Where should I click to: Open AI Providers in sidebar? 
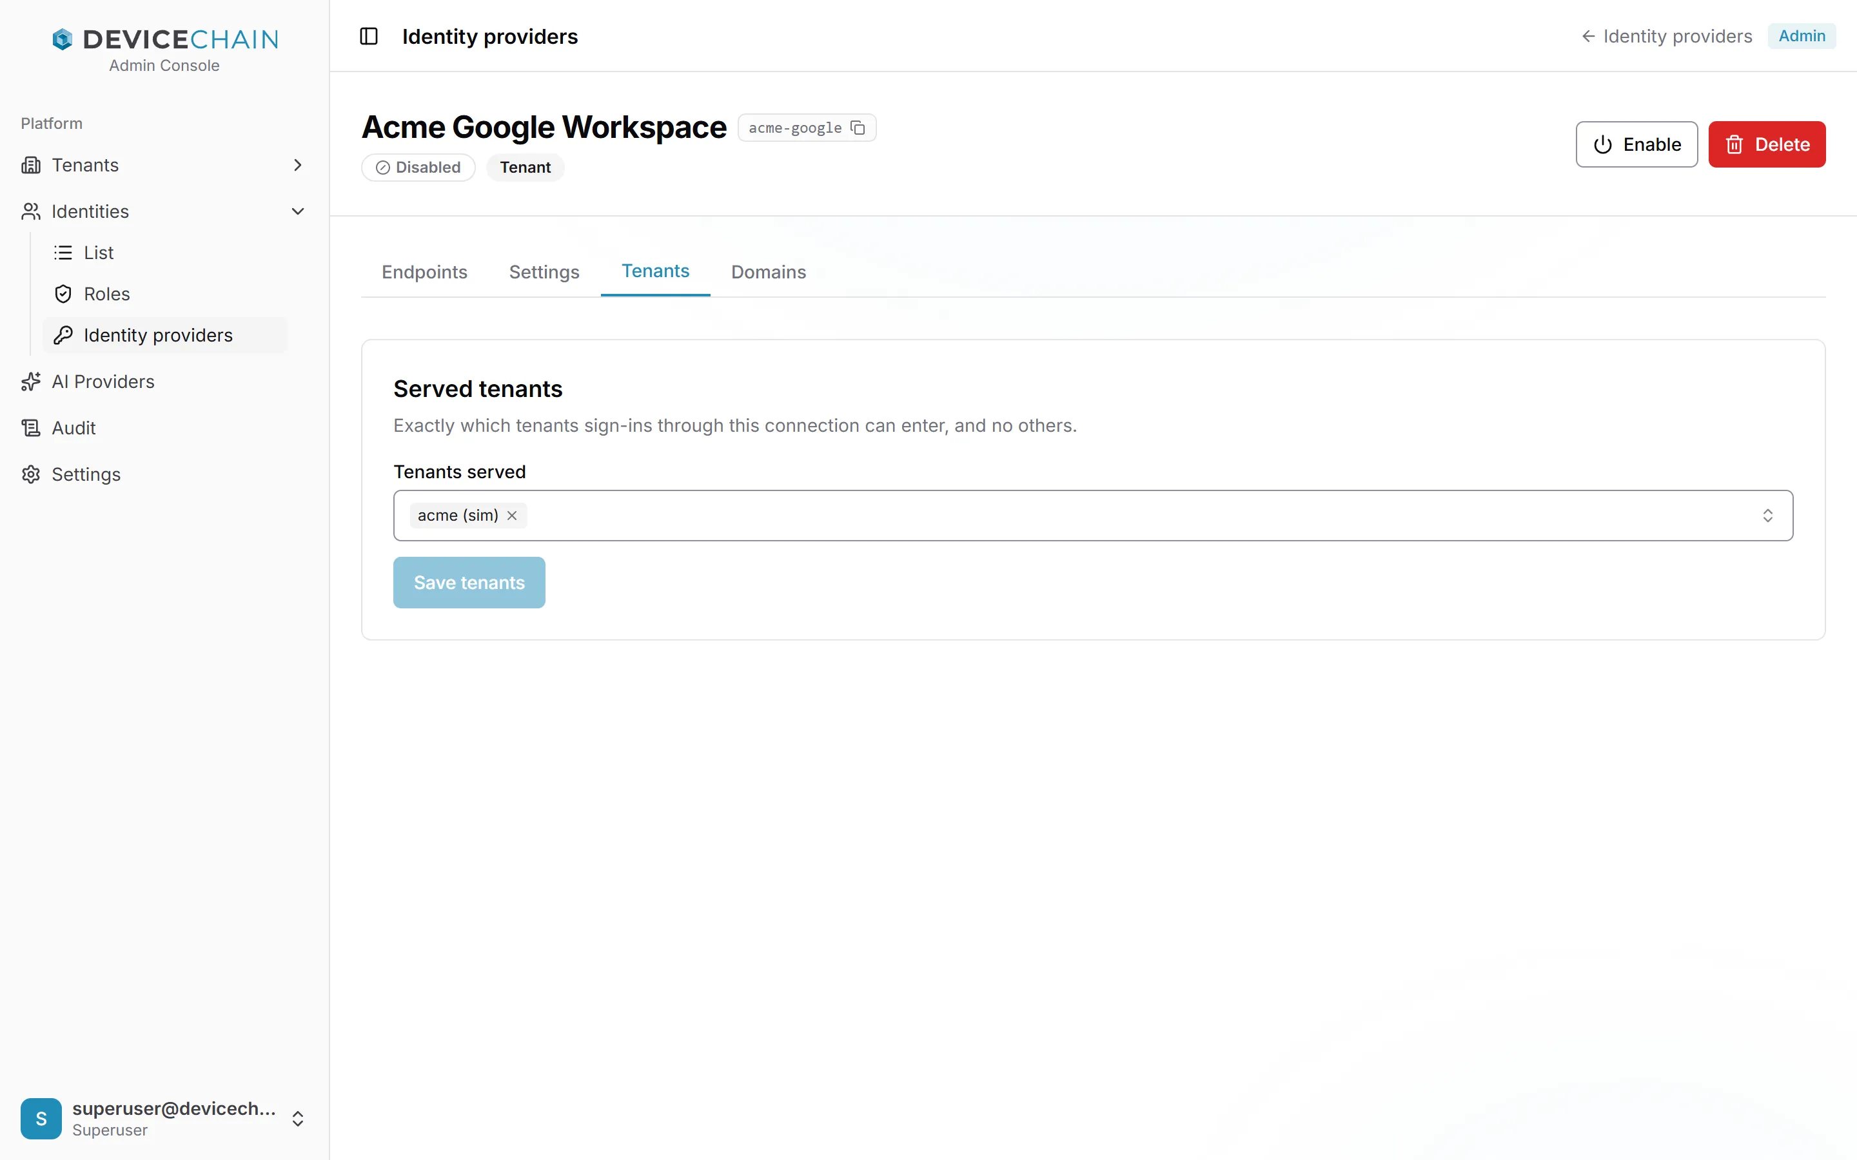164,382
